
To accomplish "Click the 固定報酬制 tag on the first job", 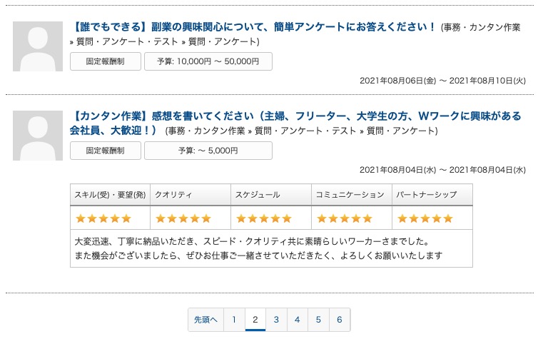I will pos(106,61).
